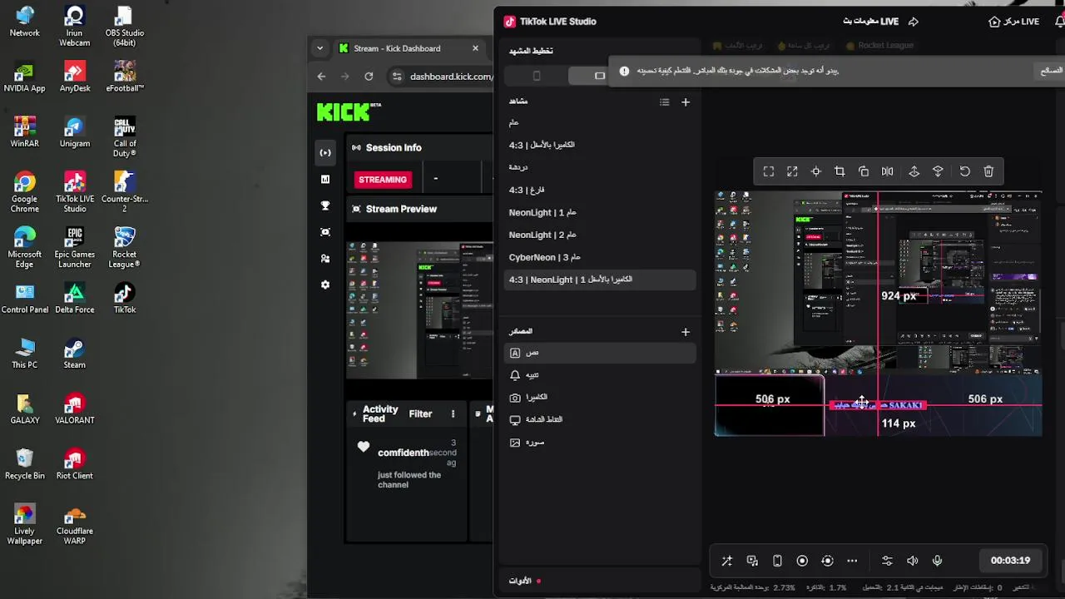Viewport: 1065px width, 599px height.
Task: Click the flip horizontal mirror icon
Action: click(888, 171)
